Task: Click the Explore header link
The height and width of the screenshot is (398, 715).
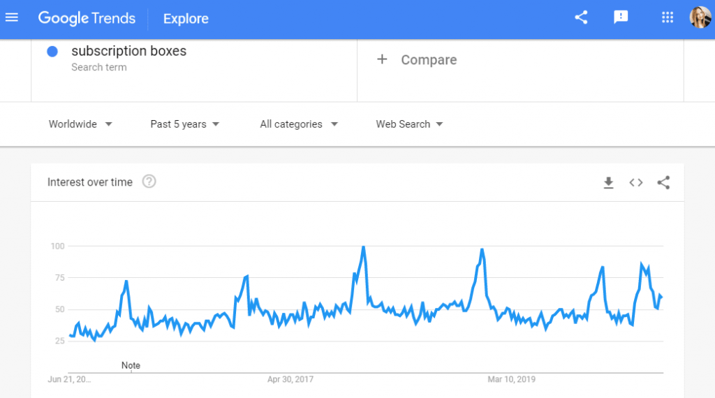Action: click(186, 19)
